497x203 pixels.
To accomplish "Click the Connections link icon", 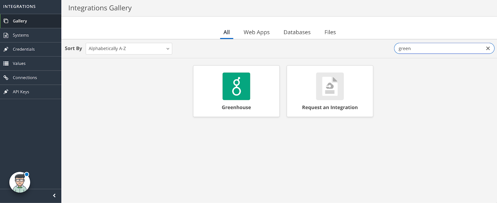I will pos(6,78).
